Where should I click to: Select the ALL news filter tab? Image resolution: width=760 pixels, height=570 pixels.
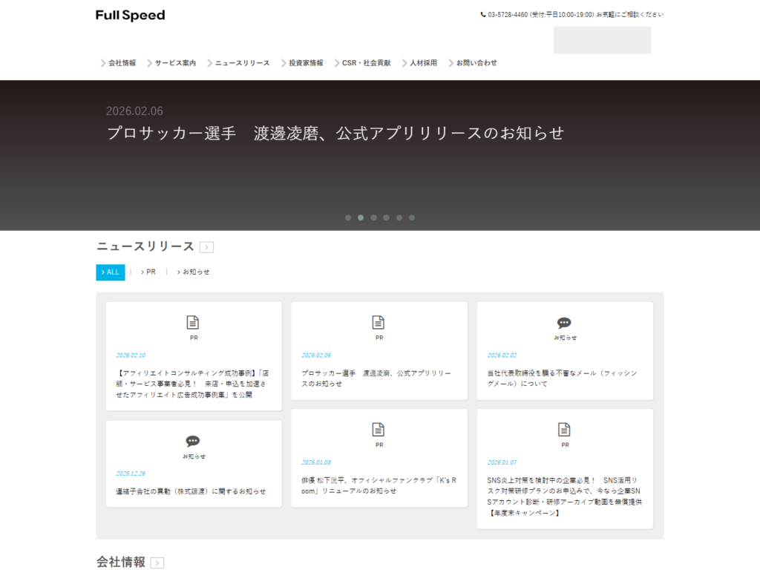(111, 272)
